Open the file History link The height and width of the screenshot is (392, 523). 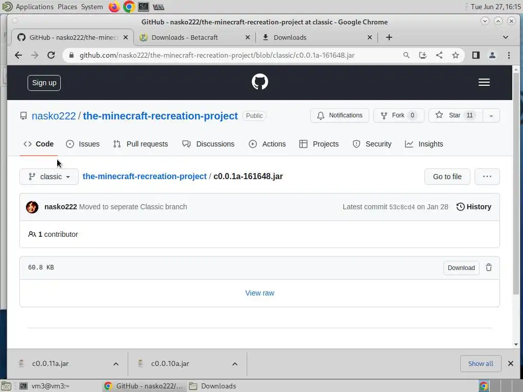(473, 207)
